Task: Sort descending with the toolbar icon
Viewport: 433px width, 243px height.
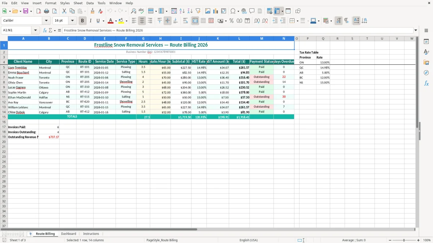Action: pos(190,11)
